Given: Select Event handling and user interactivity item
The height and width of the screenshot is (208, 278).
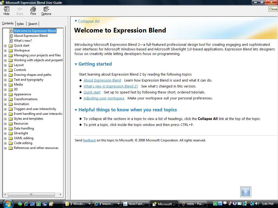Looking at the screenshot, I should [38, 114].
